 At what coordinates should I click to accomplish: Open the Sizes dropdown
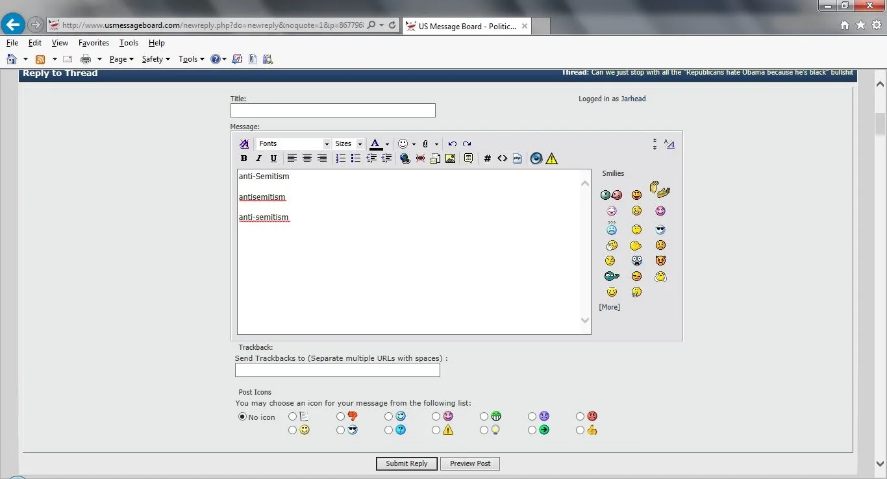(x=349, y=144)
